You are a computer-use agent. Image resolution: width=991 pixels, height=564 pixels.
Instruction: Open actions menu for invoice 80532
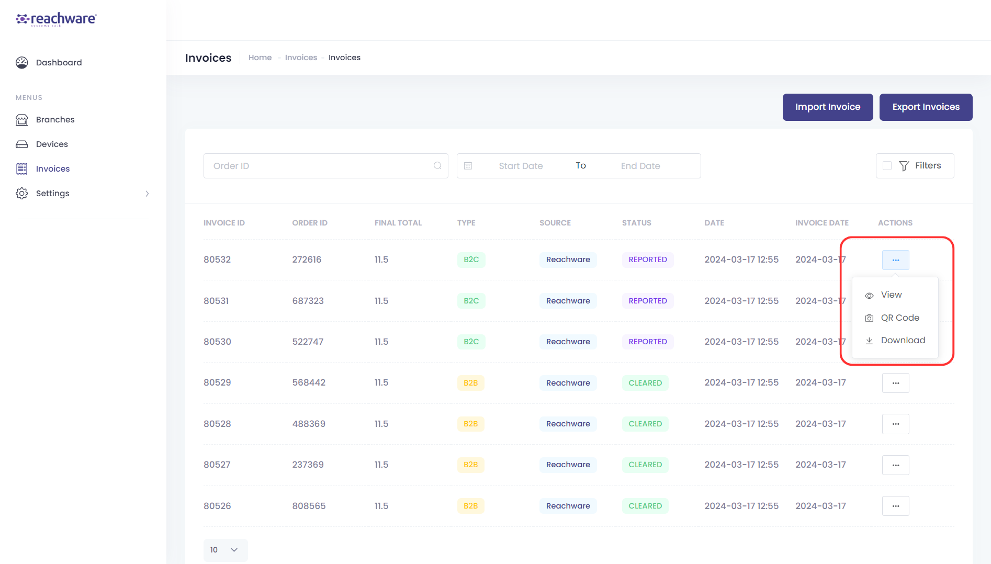pos(896,260)
